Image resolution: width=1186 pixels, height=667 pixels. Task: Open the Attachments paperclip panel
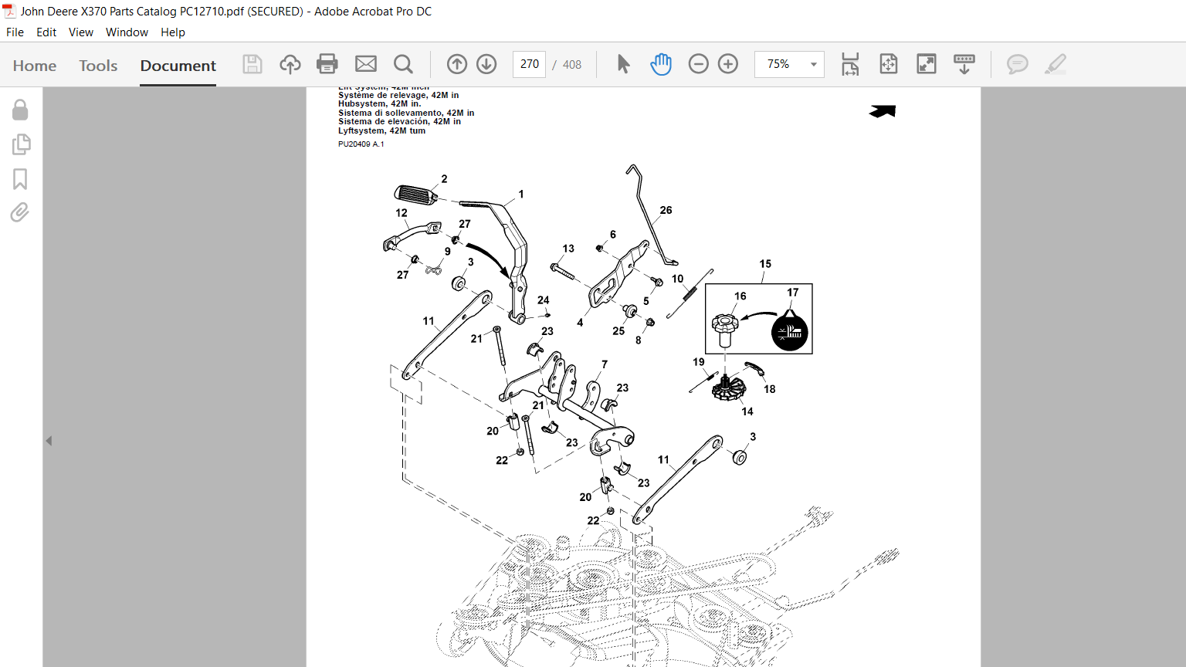20,212
